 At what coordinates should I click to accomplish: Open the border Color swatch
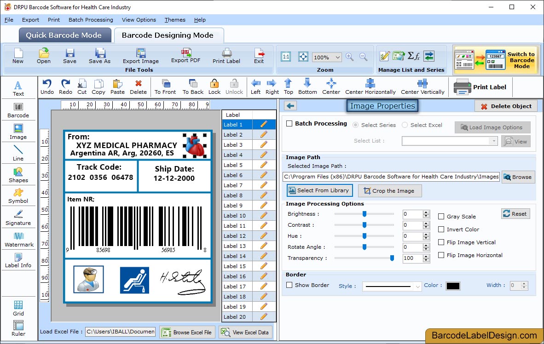tap(453, 286)
